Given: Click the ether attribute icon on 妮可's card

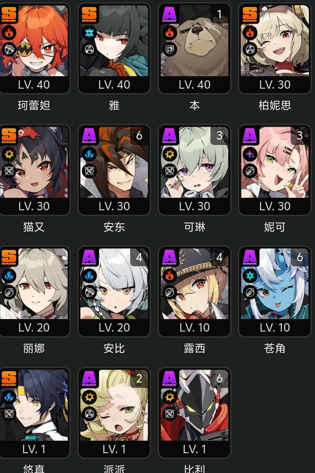Looking at the screenshot, I should 250,154.
